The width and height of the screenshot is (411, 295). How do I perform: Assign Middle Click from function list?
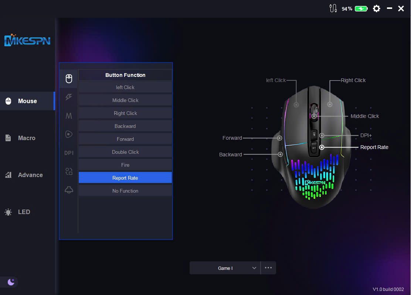click(x=125, y=100)
